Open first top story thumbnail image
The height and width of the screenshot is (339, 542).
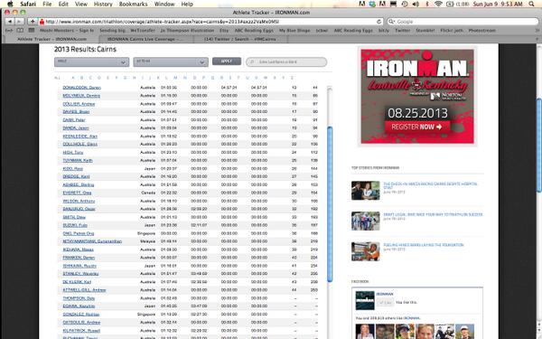click(365, 190)
